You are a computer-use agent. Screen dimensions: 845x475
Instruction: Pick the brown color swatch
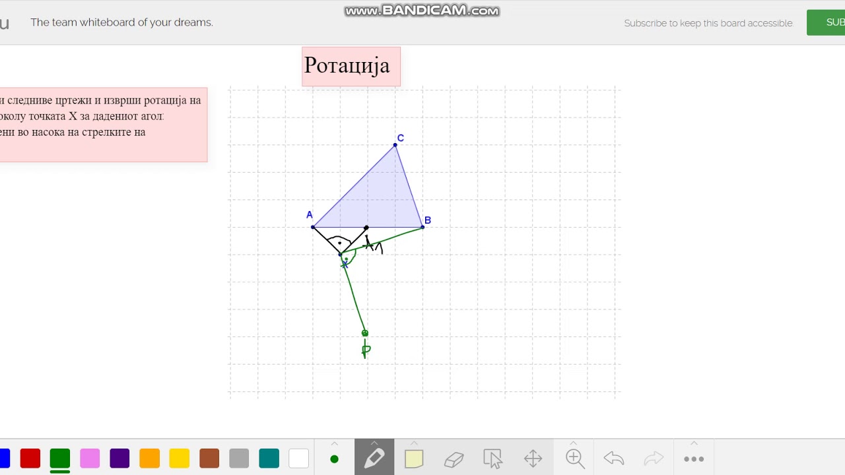pyautogui.click(x=209, y=459)
